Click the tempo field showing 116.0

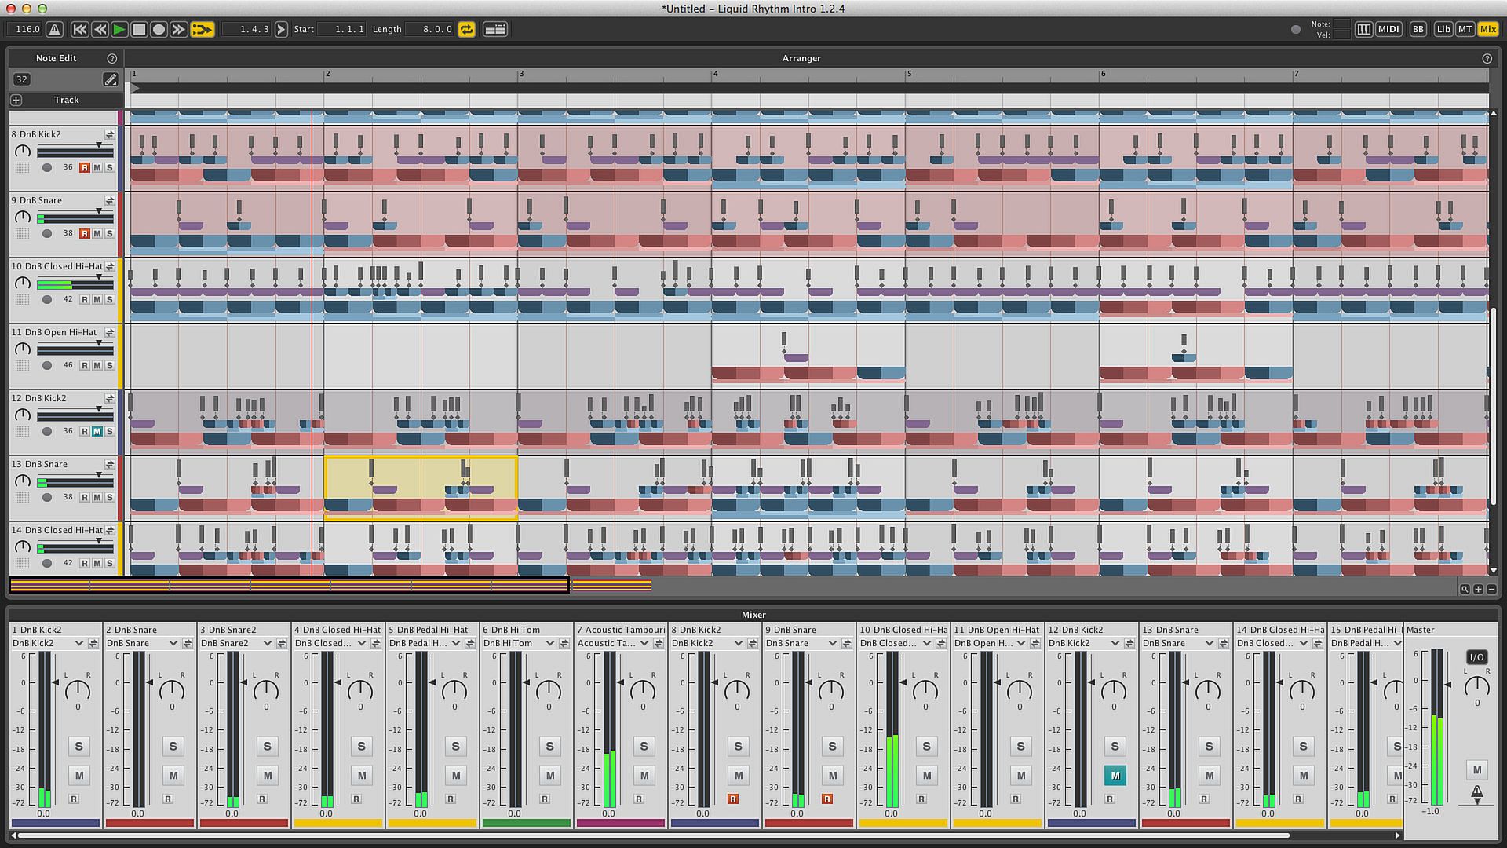pos(27,29)
